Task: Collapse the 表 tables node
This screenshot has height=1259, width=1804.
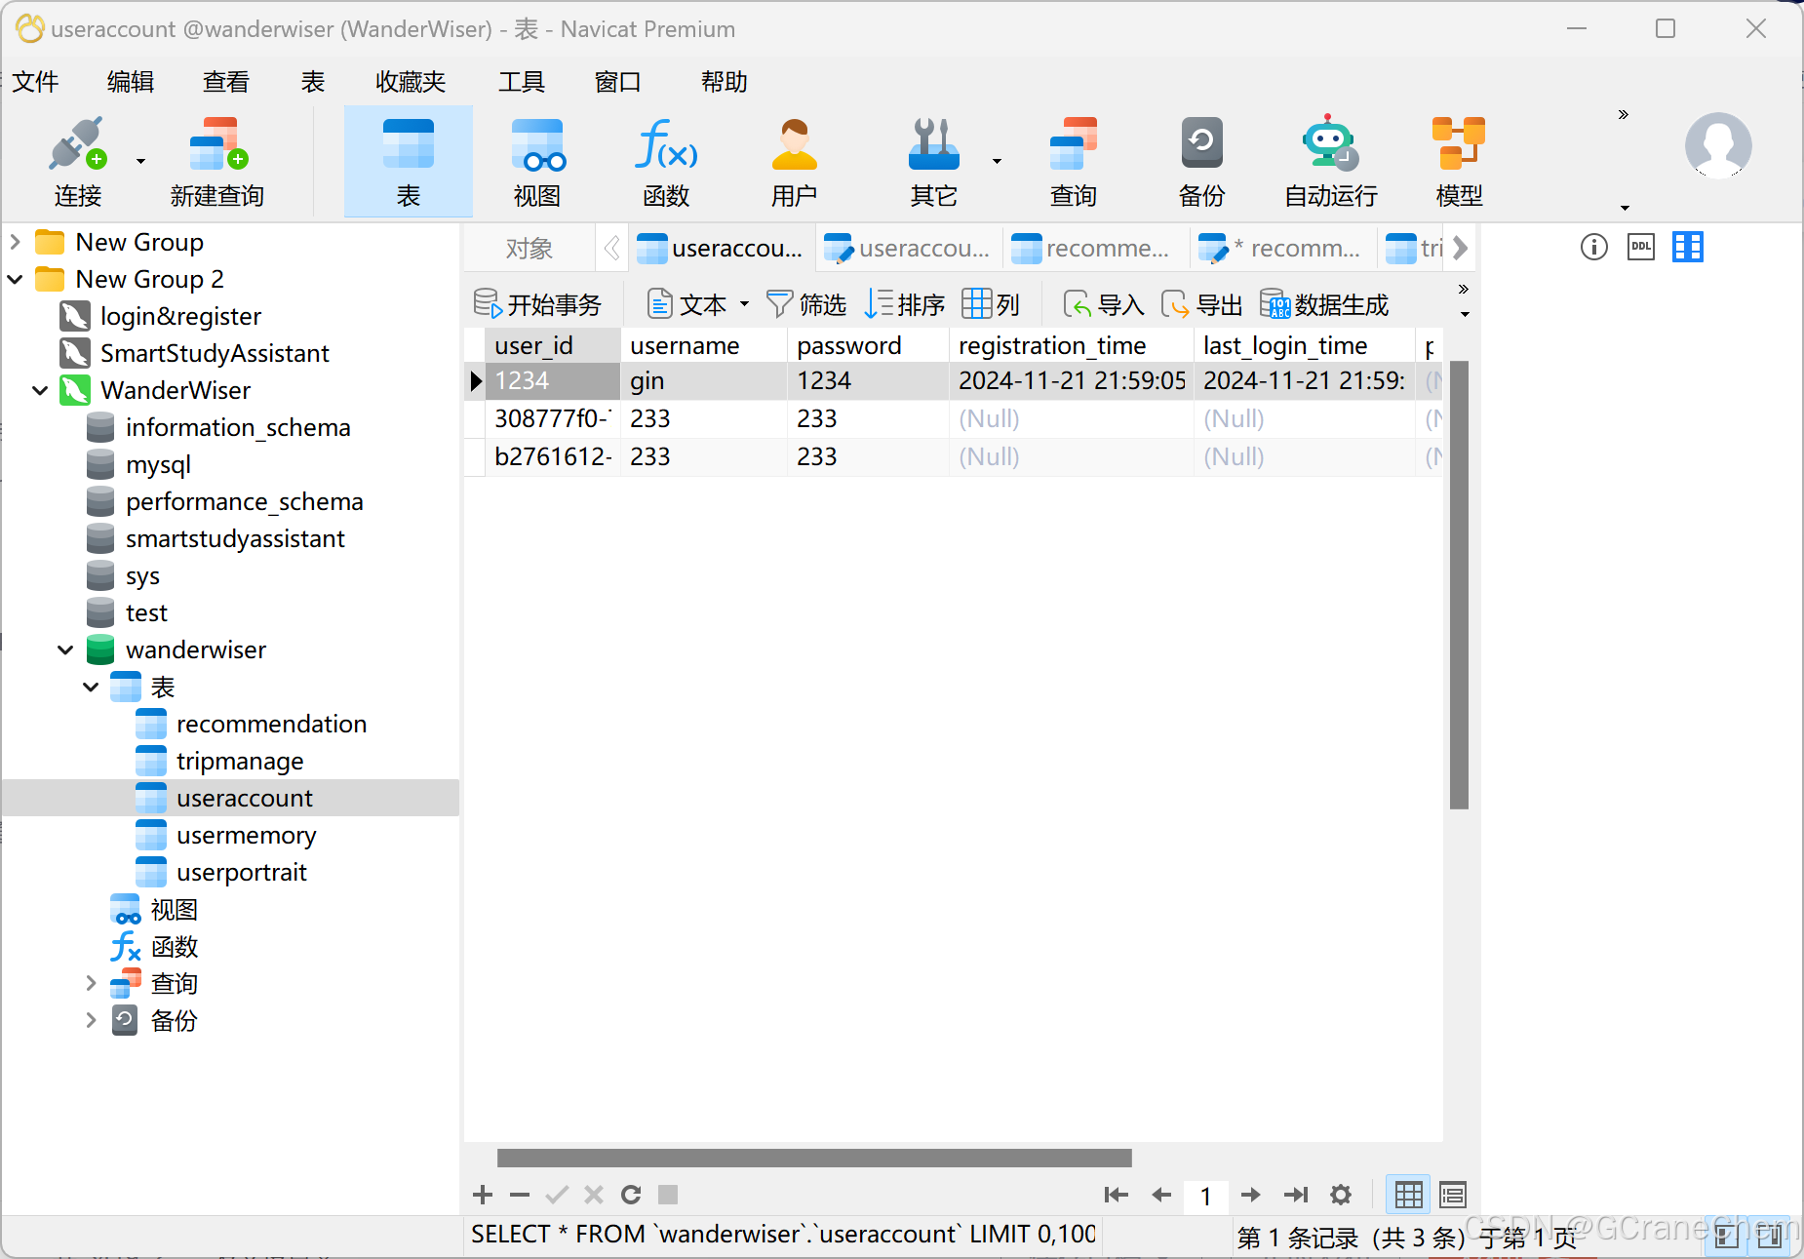Action: [91, 687]
